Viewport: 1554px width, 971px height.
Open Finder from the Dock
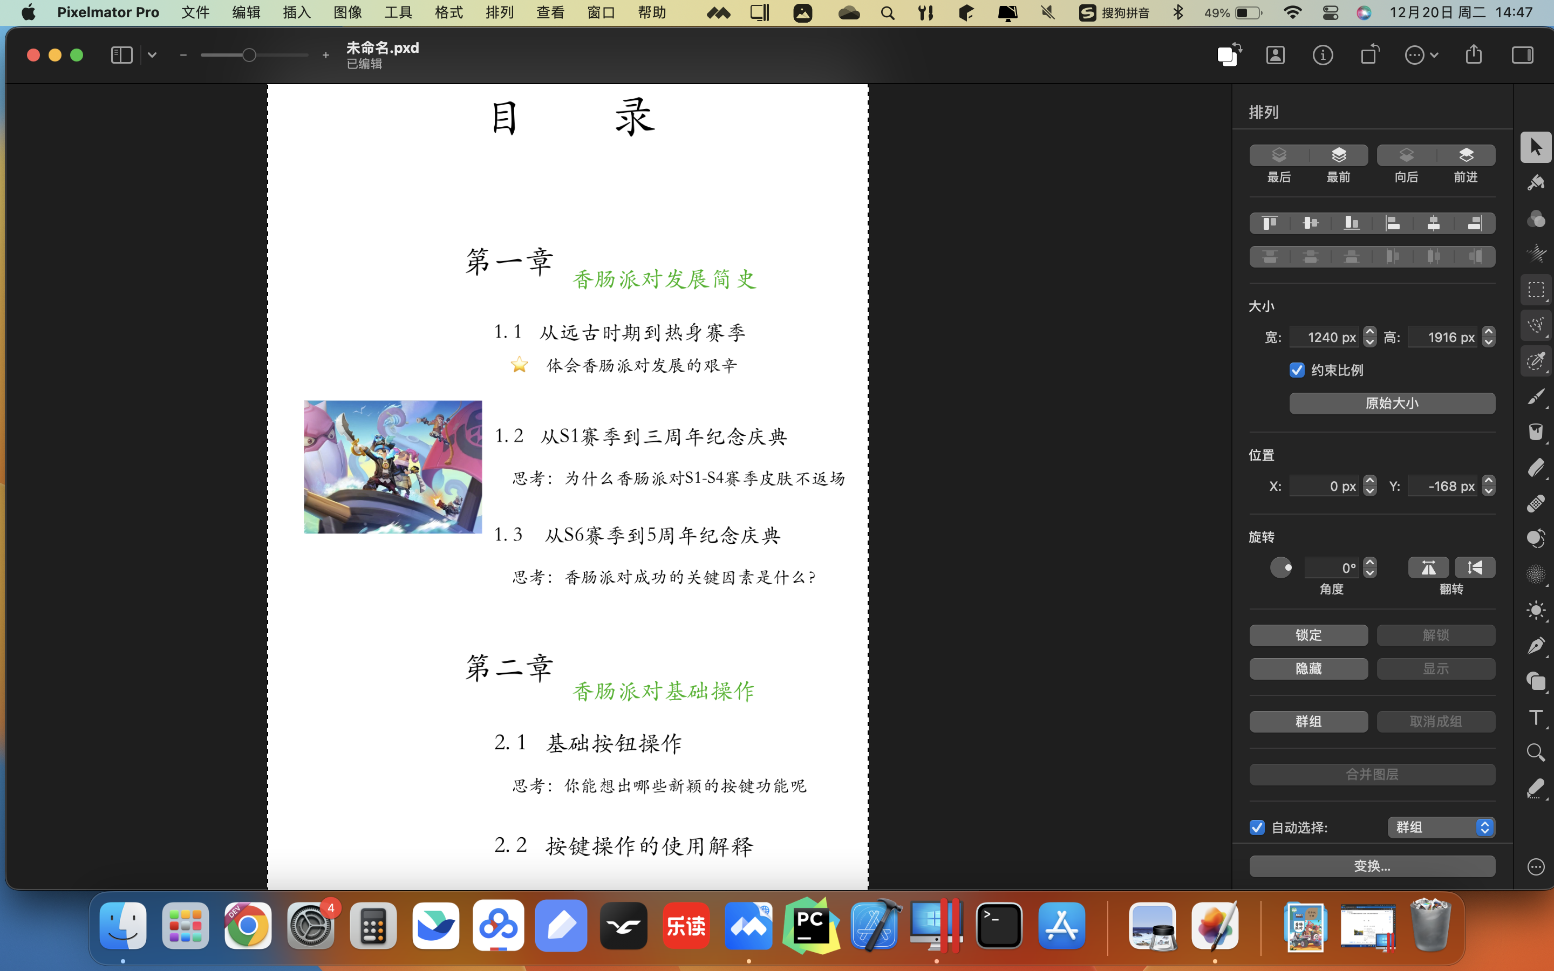point(122,926)
